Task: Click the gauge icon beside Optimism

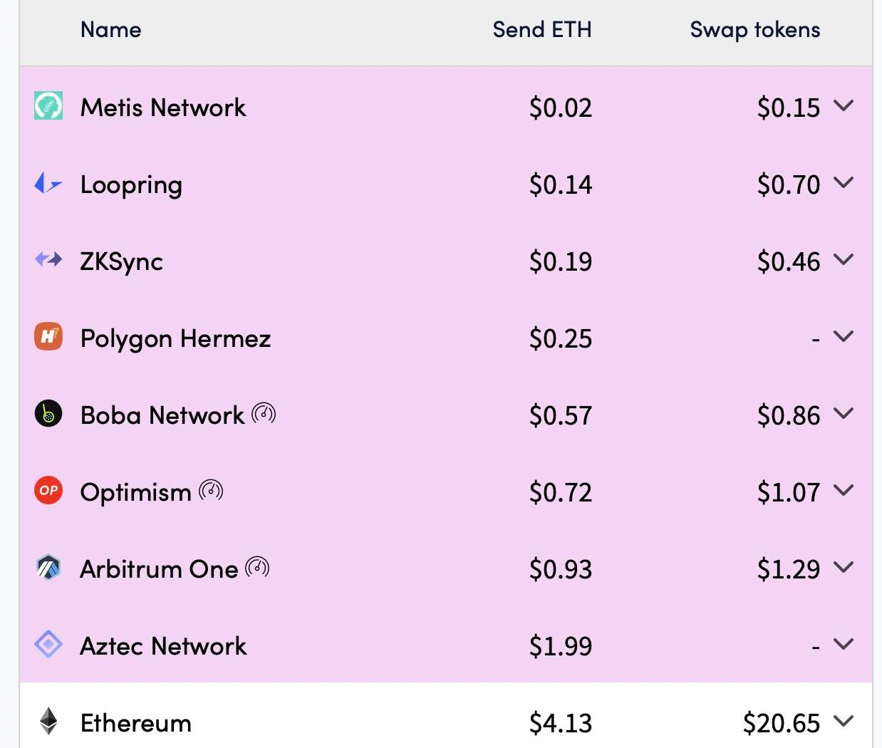Action: click(211, 490)
